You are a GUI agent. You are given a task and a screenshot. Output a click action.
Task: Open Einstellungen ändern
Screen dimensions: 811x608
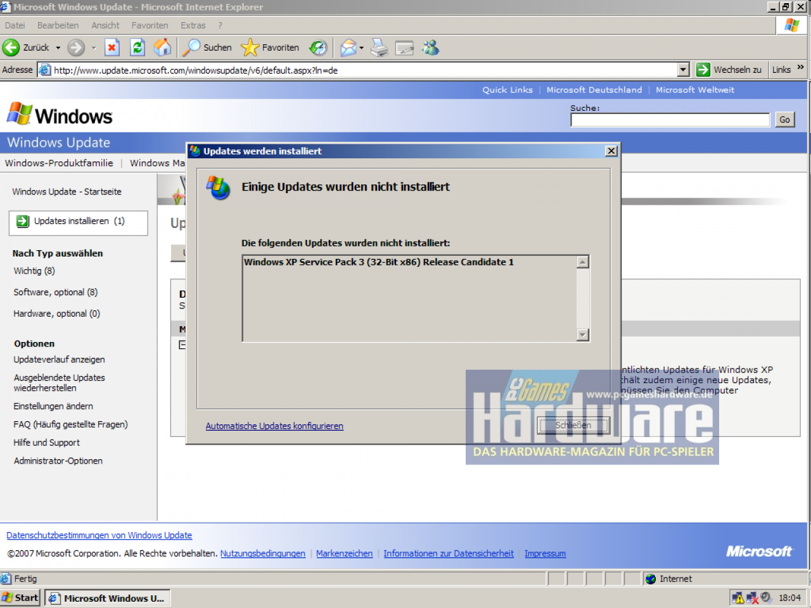click(53, 406)
